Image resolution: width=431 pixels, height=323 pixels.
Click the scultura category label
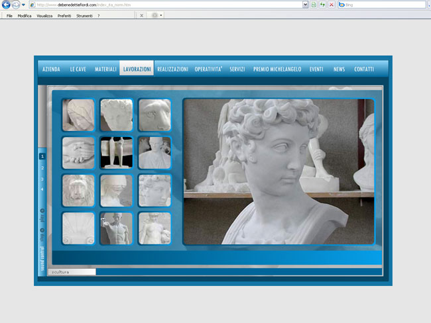coord(60,272)
